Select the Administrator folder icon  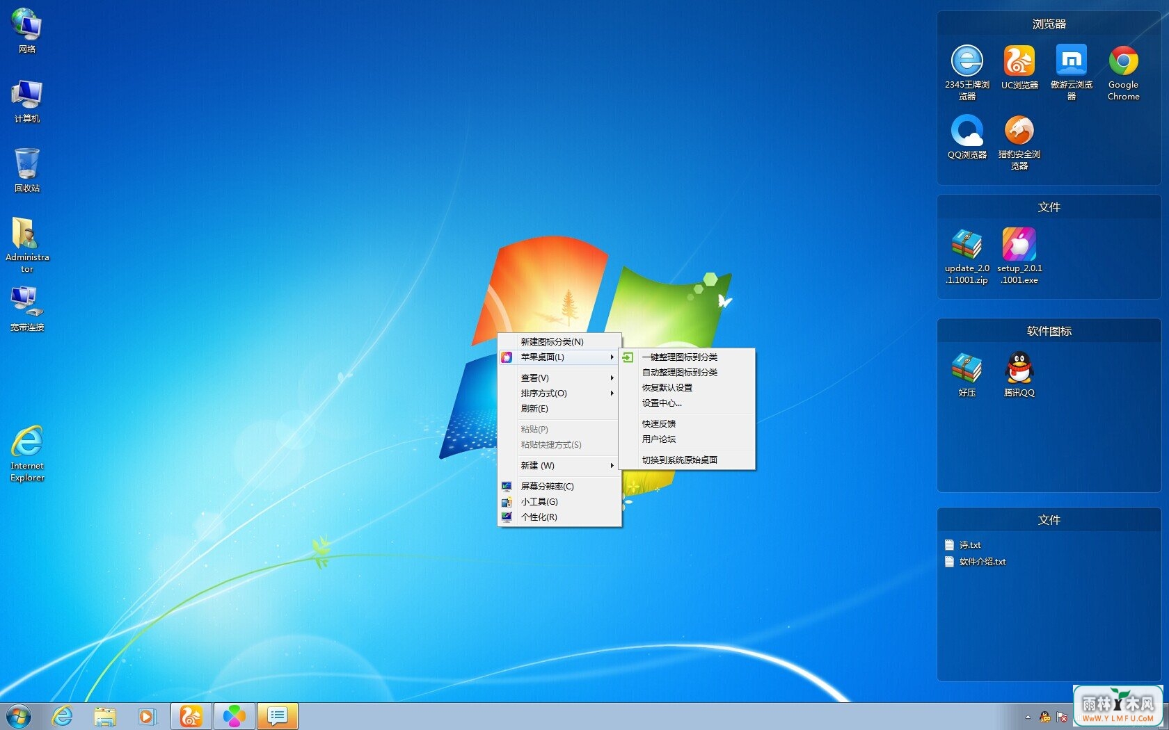(26, 245)
